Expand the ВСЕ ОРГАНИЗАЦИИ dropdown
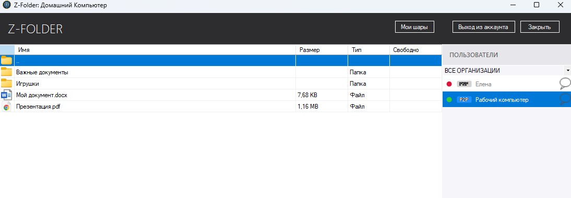This screenshot has height=198, width=571. click(x=567, y=70)
